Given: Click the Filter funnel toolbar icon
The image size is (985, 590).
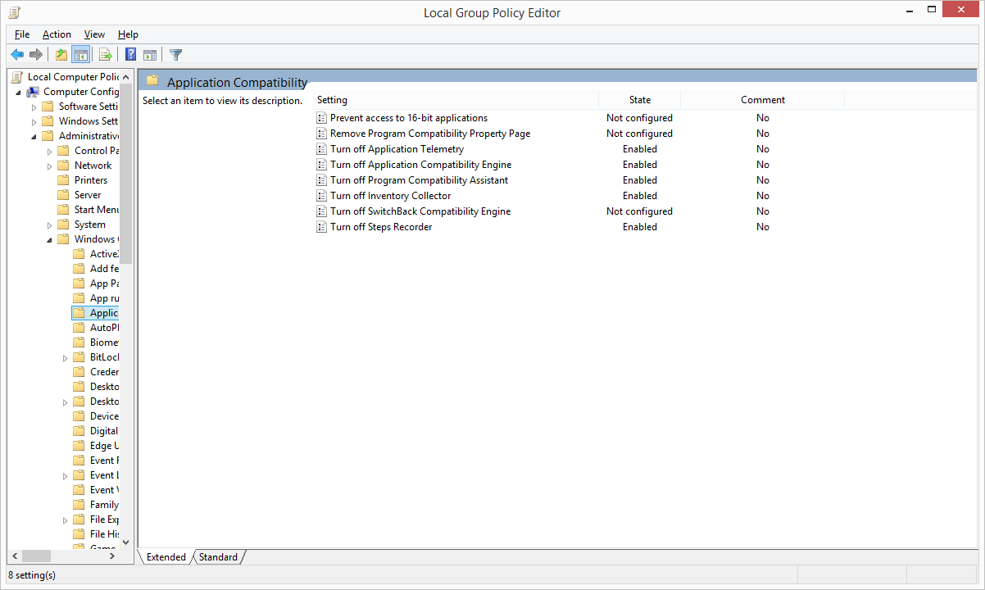Looking at the screenshot, I should point(175,55).
